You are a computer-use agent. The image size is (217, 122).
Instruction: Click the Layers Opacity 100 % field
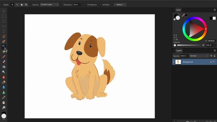click(184, 56)
